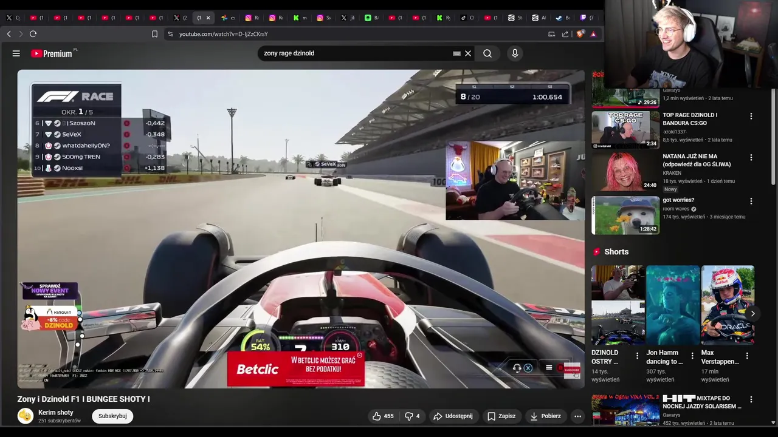Open options for Jon Hamm dancing short

[692, 356]
